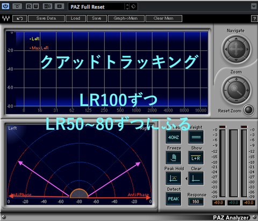Zoom in vertically with top plus
The height and width of the screenshot is (221, 258).
[x=236, y=79]
